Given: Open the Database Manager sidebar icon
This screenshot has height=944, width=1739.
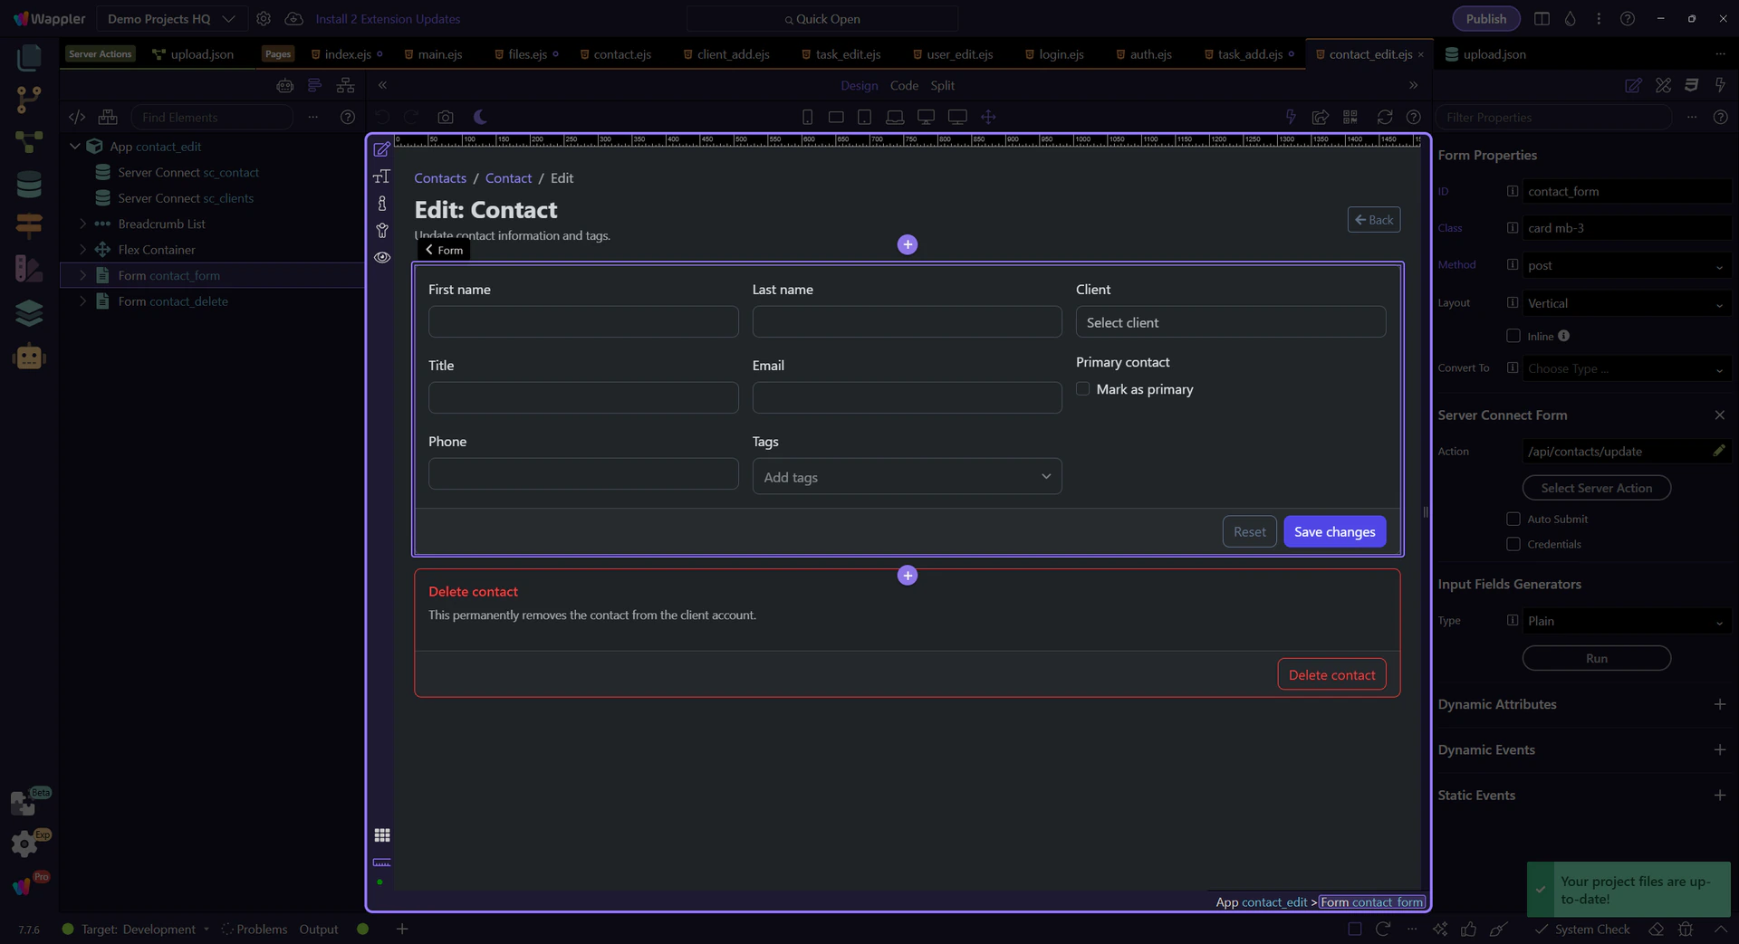Looking at the screenshot, I should pos(29,185).
